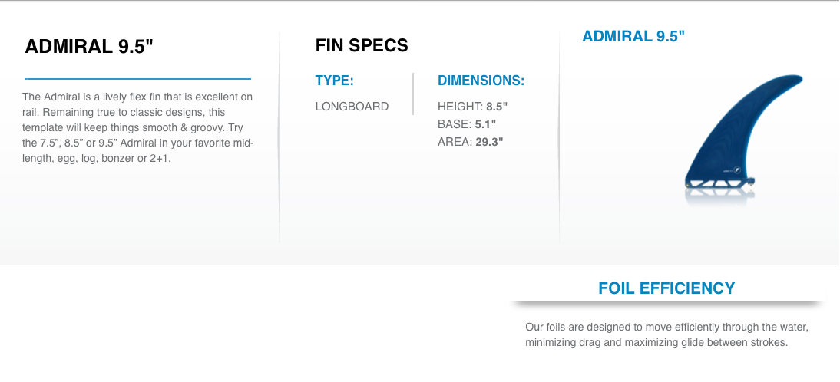Screen dimensions: 840x382
Task: Click the DIMENSIONS: label
Action: click(481, 81)
